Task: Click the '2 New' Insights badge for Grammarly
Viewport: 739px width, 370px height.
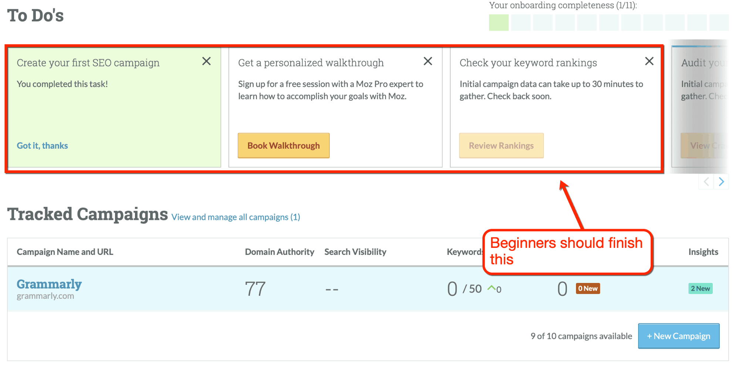Action: point(700,288)
